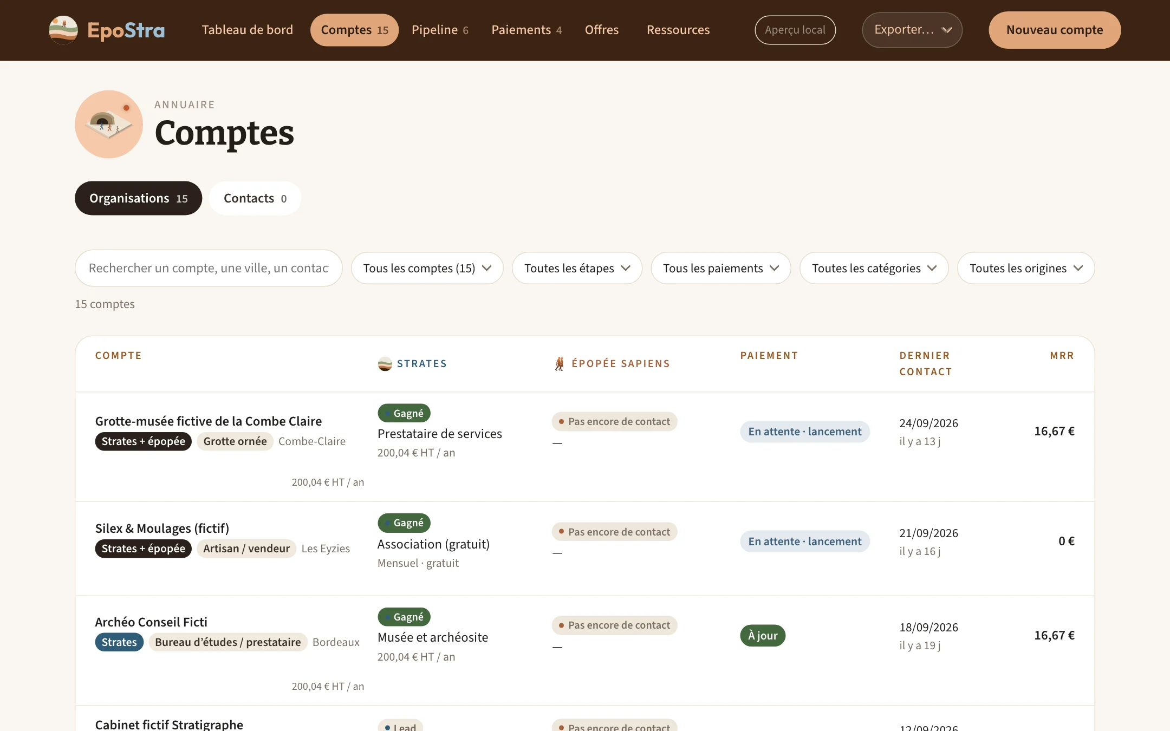1170x731 pixels.
Task: Open Grotte-musée fictive de la Combe Claire
Action: tap(209, 421)
